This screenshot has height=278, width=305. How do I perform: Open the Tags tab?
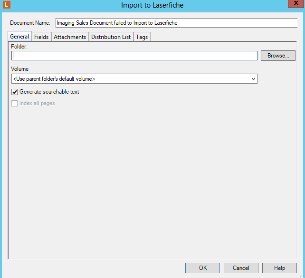pyautogui.click(x=142, y=37)
